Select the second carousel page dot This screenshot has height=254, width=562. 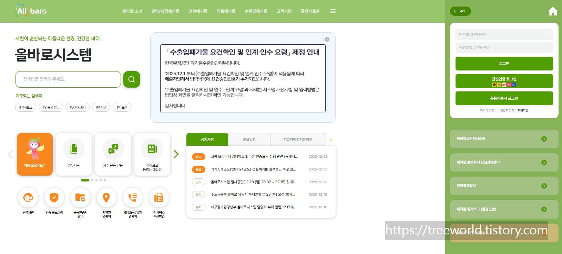click(x=92, y=180)
